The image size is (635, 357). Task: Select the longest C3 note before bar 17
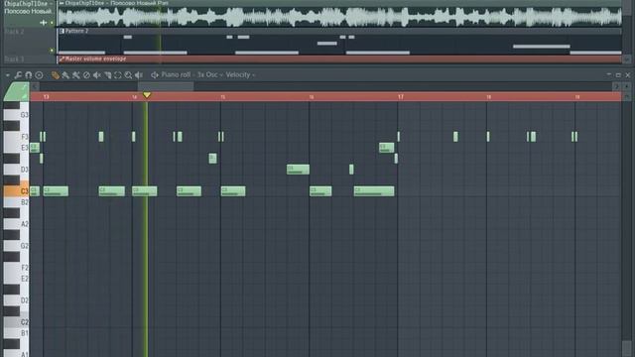point(374,191)
